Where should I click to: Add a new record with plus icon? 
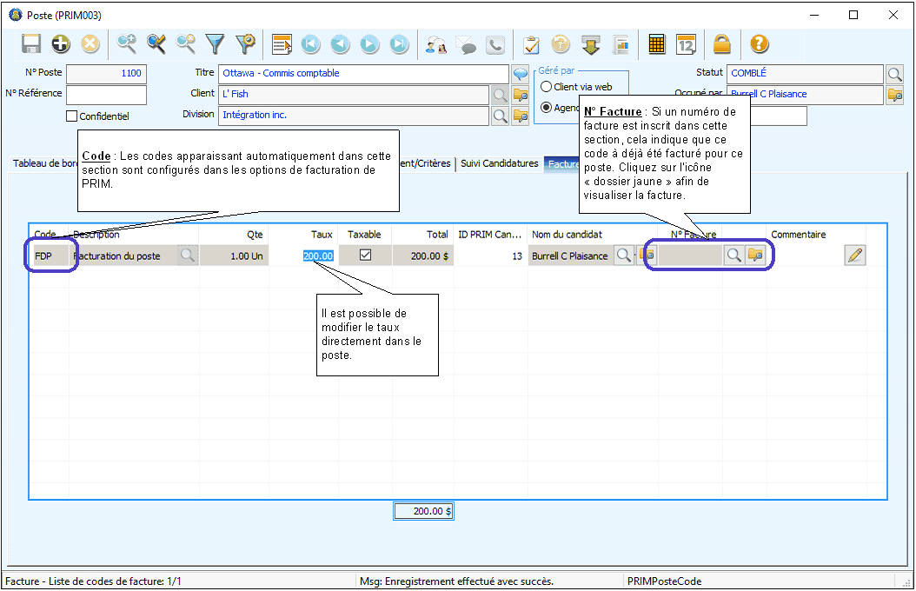(61, 44)
